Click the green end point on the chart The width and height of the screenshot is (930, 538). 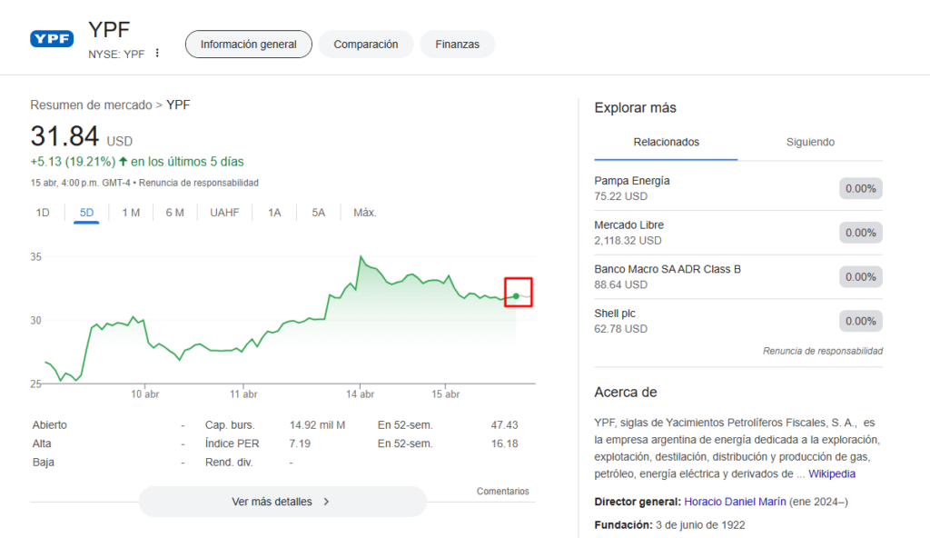(516, 295)
